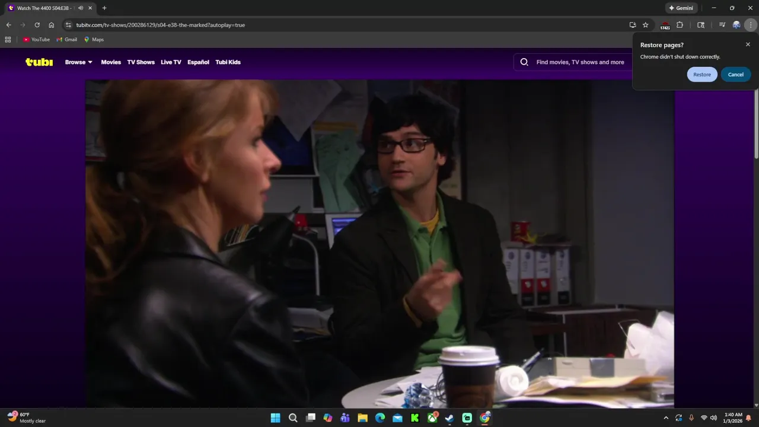
Task: Open Wi-Fi network settings in tray
Action: pyautogui.click(x=704, y=418)
